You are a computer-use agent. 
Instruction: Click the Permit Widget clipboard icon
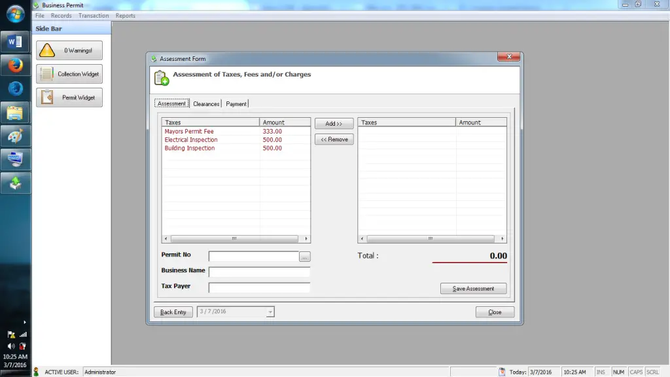coord(47,98)
